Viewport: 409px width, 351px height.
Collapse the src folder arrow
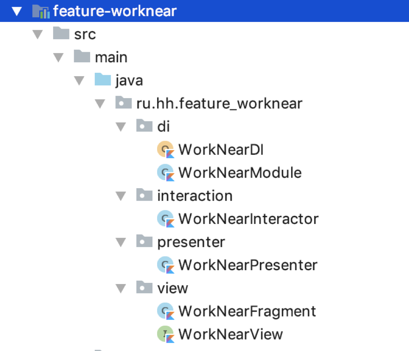(x=38, y=34)
